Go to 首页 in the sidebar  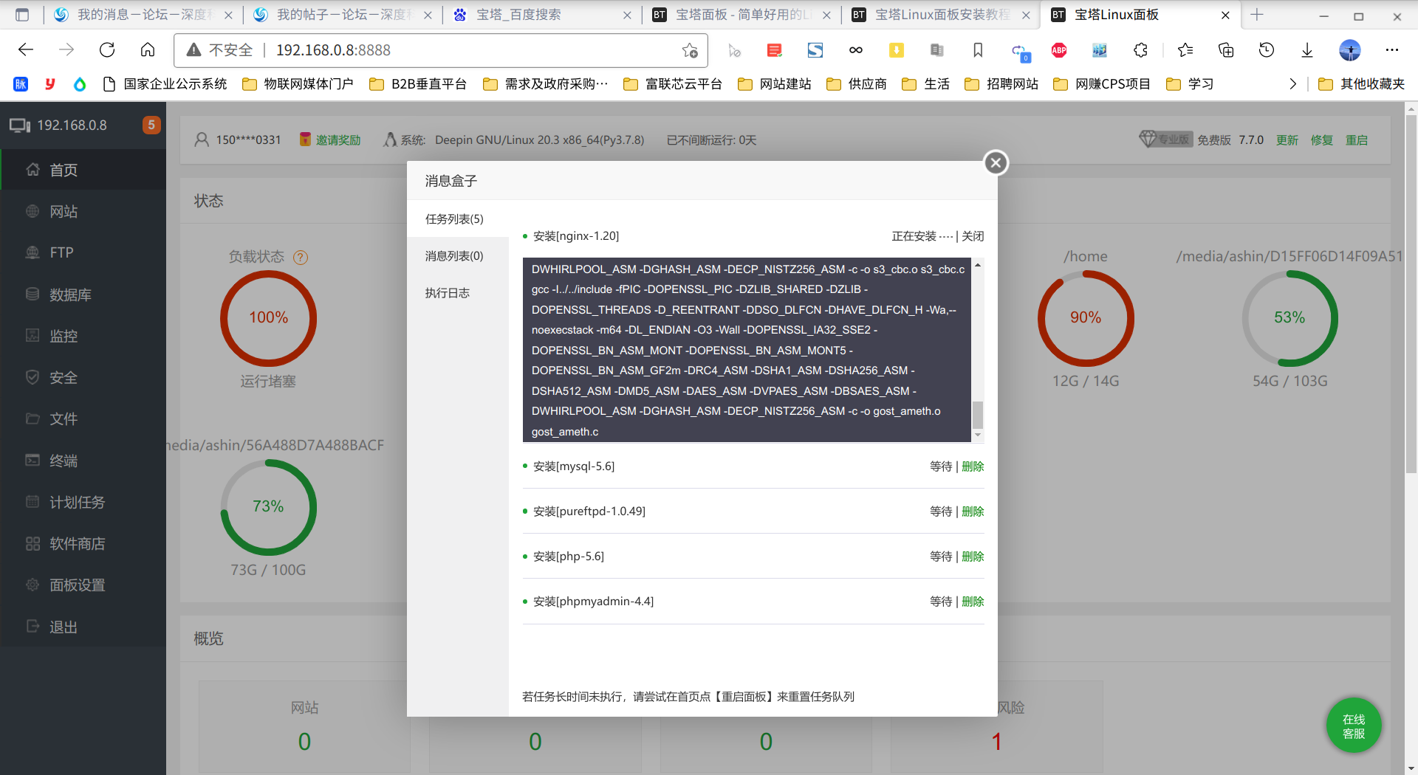click(83, 170)
